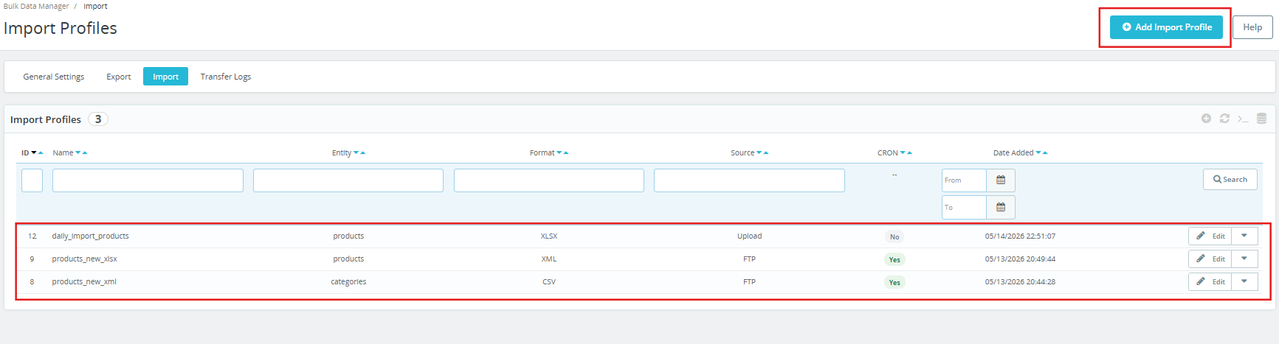Open the General Settings tab
Viewport: 1279px width, 344px height.
(x=54, y=77)
